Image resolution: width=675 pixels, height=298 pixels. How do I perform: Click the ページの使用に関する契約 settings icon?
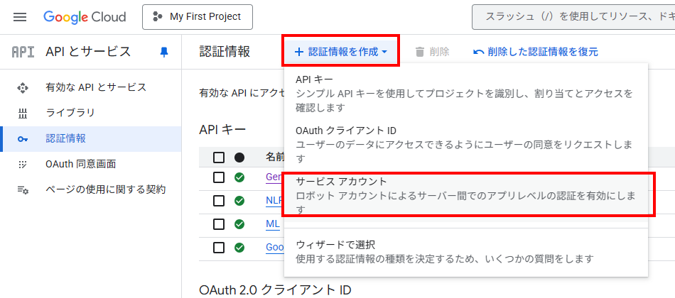tap(23, 189)
